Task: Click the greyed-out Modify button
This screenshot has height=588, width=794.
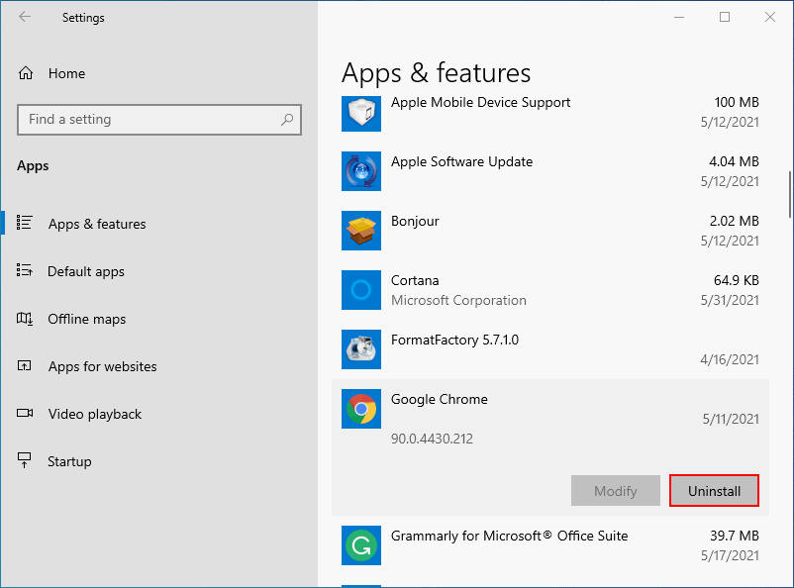Action: [615, 491]
